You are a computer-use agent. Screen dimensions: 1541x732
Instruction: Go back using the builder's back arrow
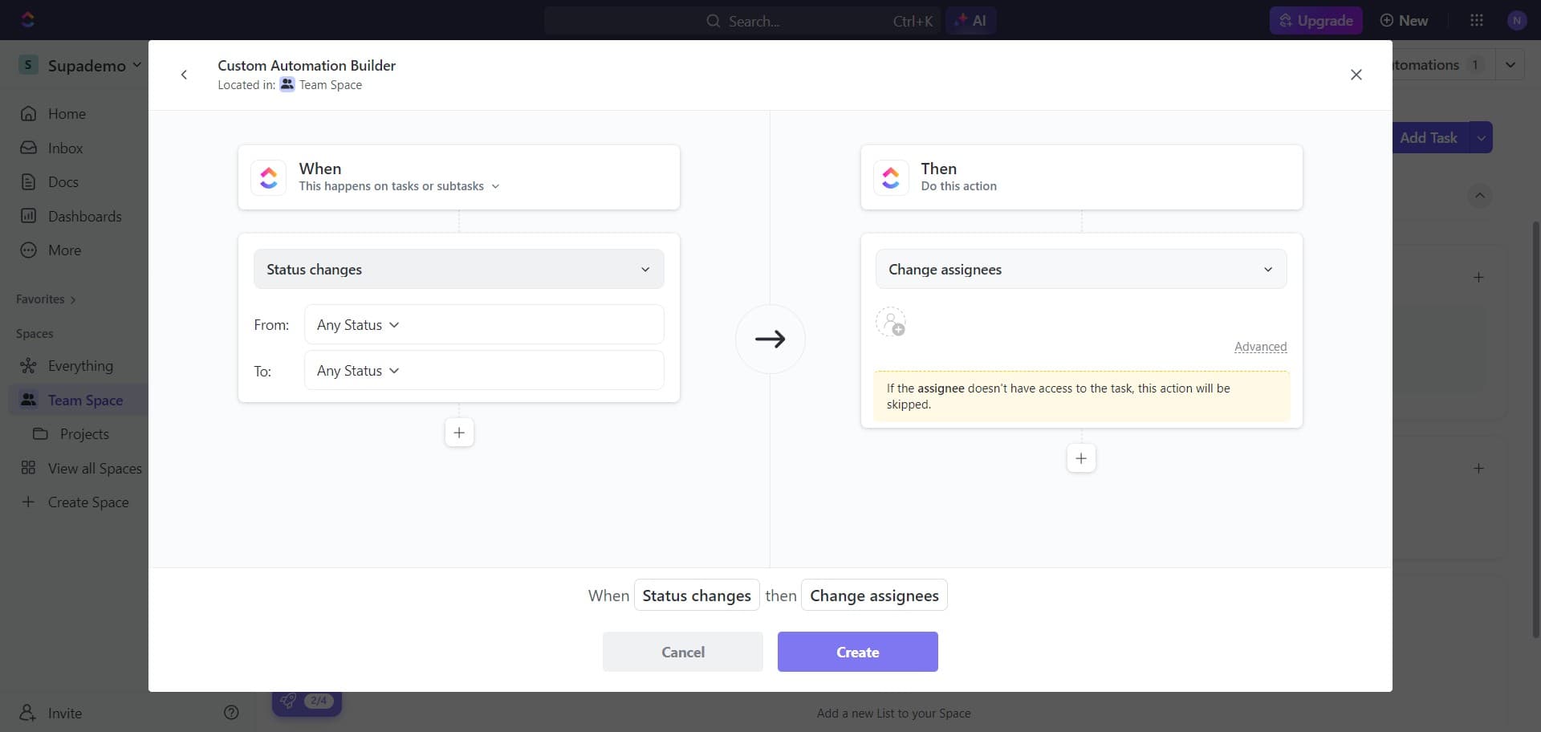184,75
